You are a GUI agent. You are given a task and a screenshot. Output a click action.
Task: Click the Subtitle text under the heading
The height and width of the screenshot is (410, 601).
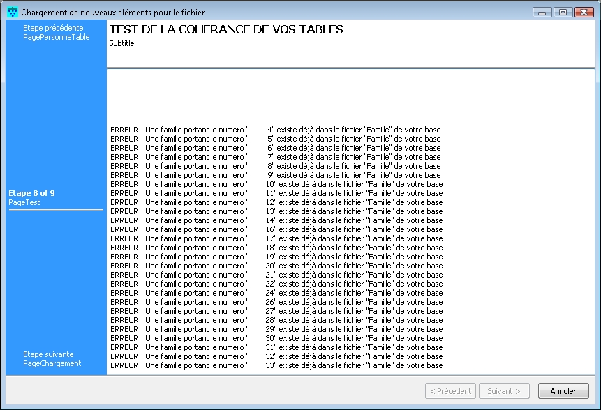121,43
